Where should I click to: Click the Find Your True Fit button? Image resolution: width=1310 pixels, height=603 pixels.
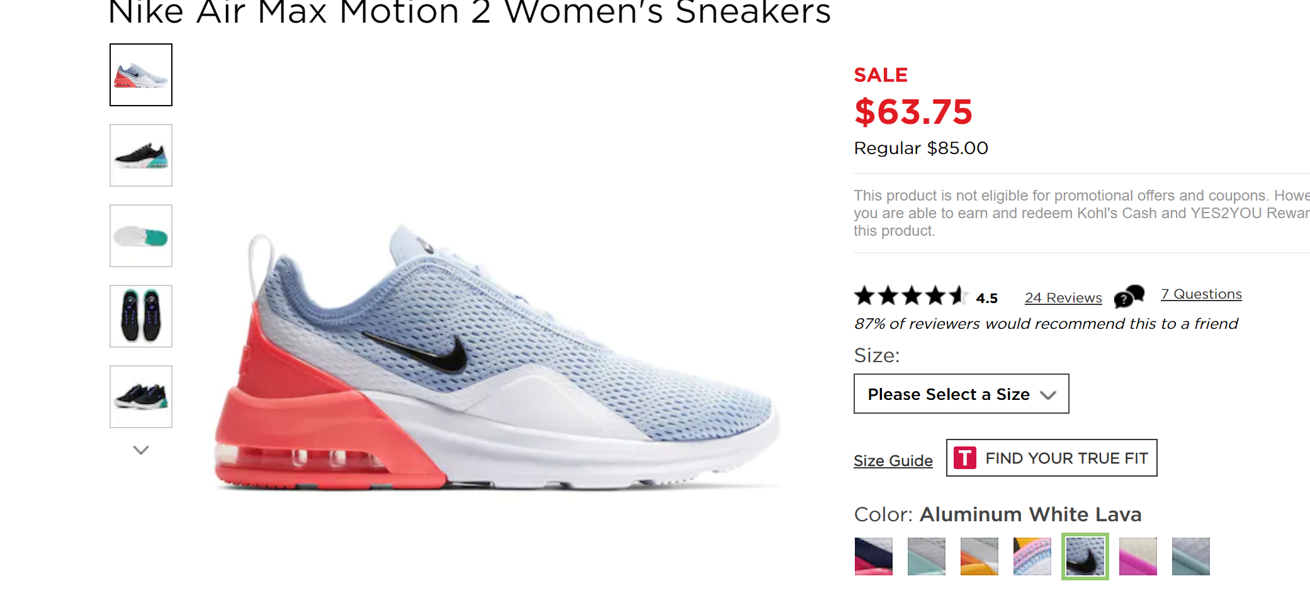click(x=1051, y=458)
